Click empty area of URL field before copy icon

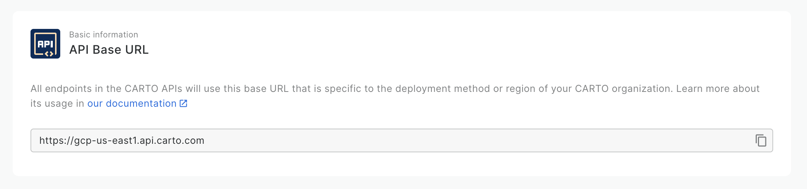[476, 140]
